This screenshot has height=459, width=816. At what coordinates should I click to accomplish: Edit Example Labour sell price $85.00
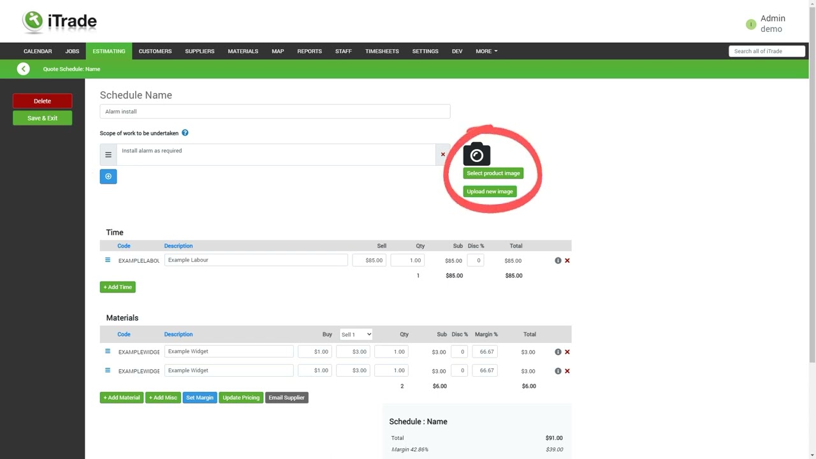click(369, 260)
